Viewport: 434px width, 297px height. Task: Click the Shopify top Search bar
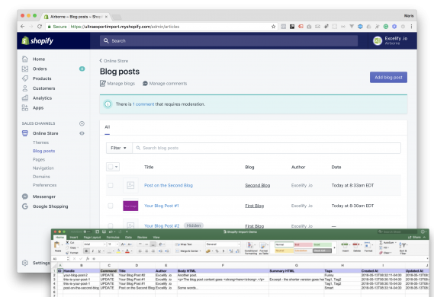pyautogui.click(x=229, y=41)
